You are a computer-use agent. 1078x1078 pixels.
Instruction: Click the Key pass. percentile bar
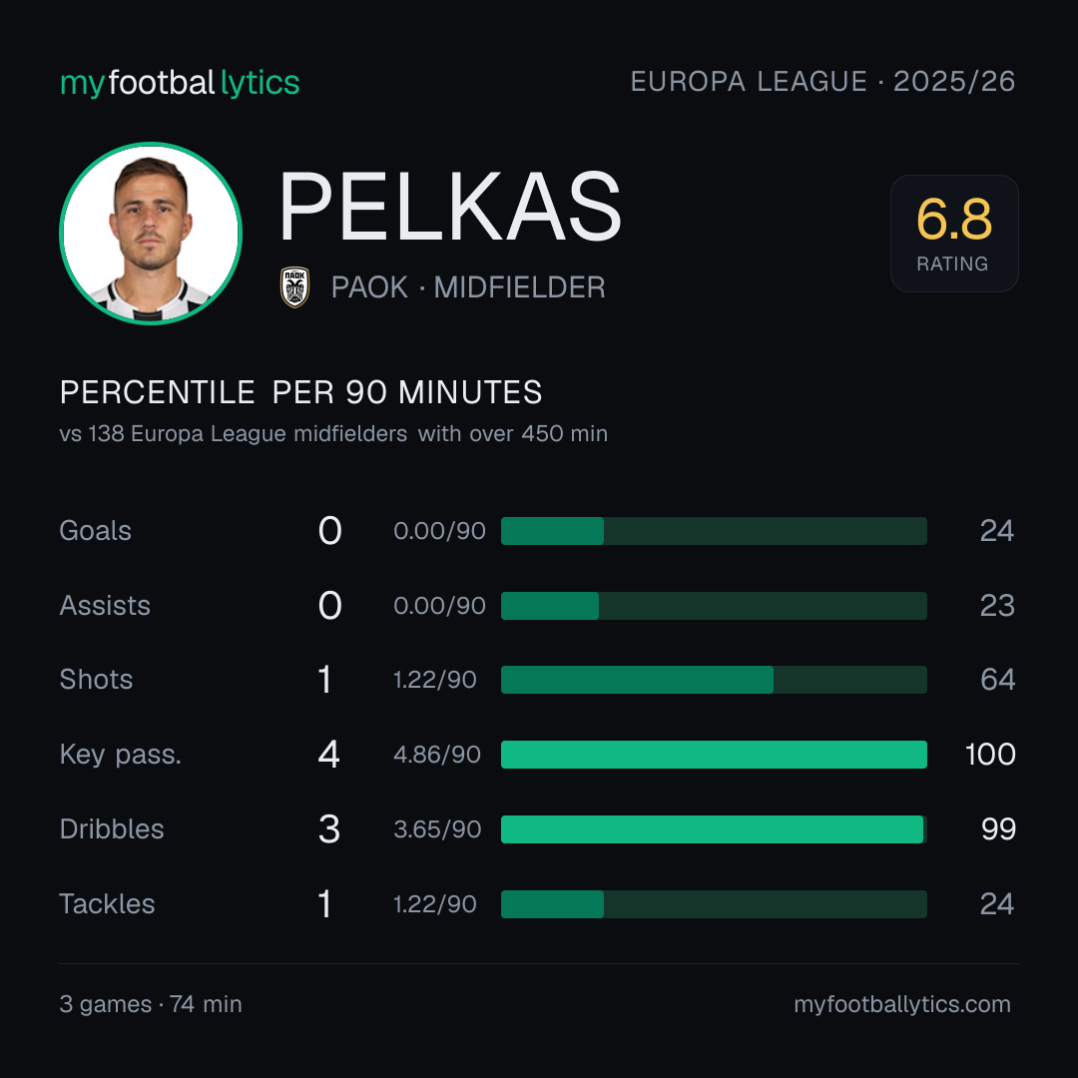[714, 755]
